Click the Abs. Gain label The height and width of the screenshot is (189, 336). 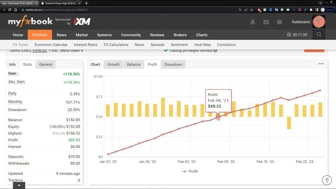point(17,82)
